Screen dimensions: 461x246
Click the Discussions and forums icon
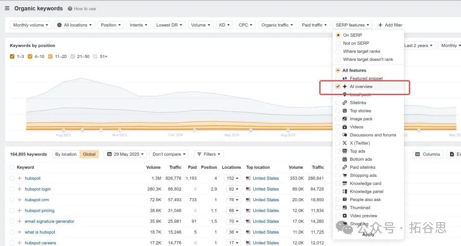[x=344, y=135]
